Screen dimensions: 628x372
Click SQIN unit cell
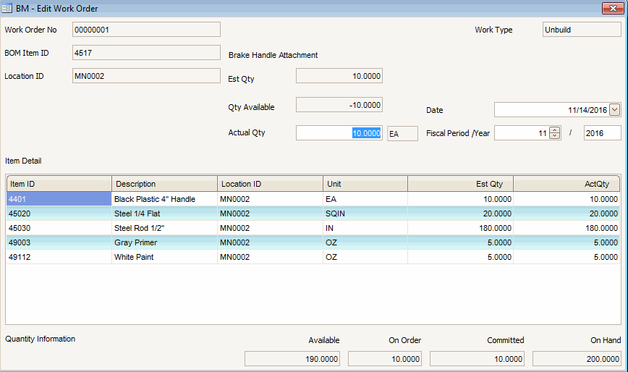tap(365, 214)
